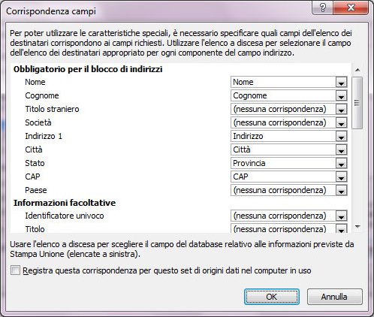This screenshot has width=374, height=317.
Task: Expand the Cognome field dropdown
Action: (341, 96)
